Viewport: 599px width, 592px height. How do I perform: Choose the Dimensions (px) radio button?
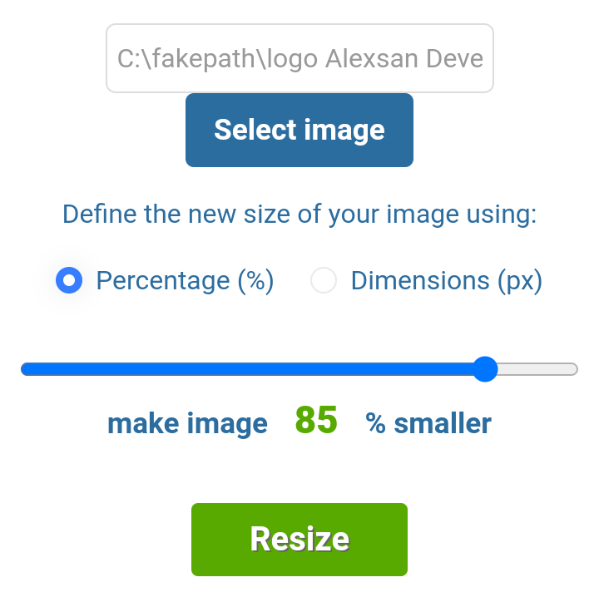coord(324,280)
